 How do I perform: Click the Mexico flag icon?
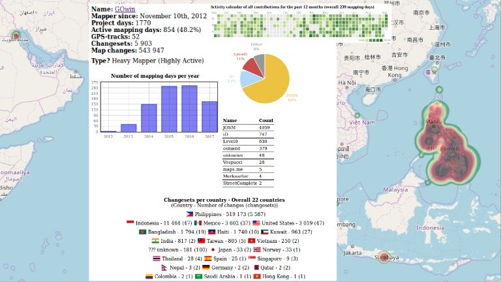198,223
